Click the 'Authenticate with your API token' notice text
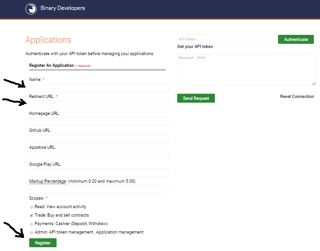320x251 pixels. (x=90, y=54)
